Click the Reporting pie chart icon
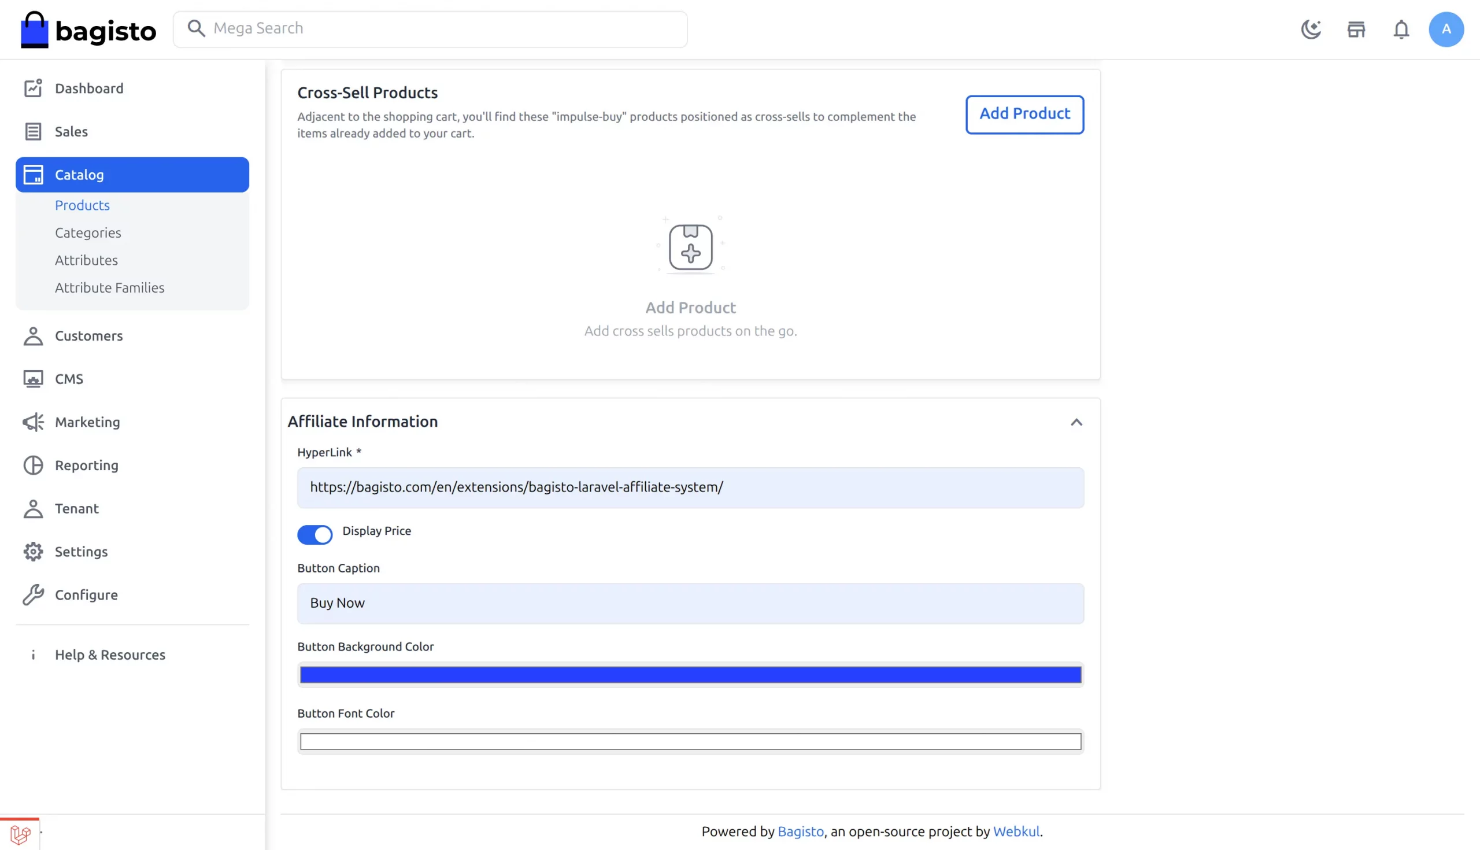Viewport: 1480px width, 850px height. [34, 465]
